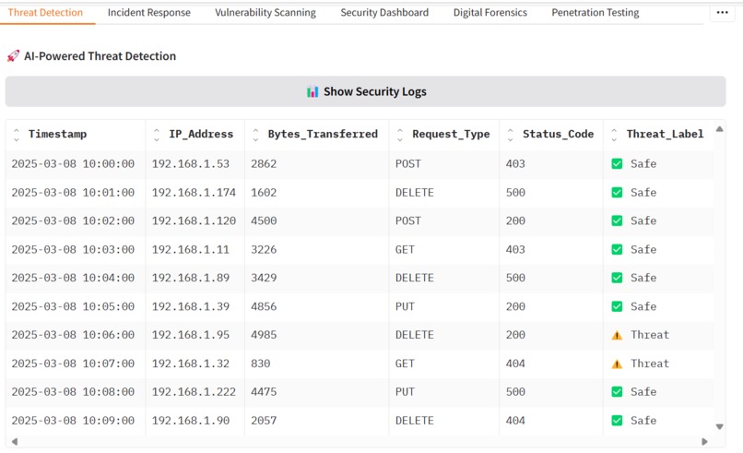Click the scroll right arrow below the table
Screen dimensions: 743x453
point(704,442)
